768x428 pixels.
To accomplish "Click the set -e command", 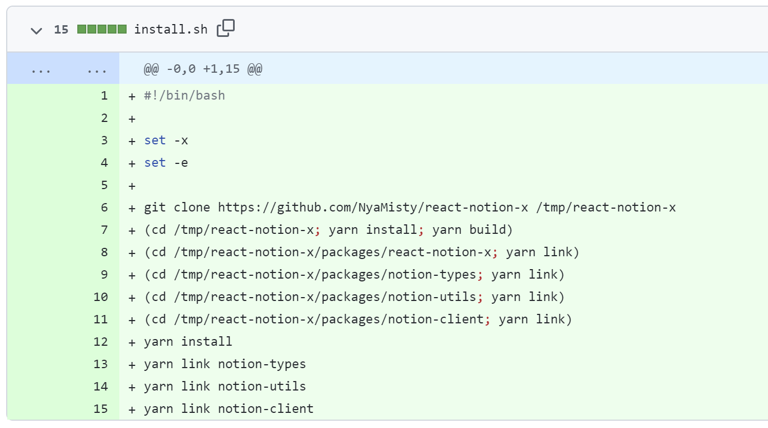I will click(x=166, y=163).
